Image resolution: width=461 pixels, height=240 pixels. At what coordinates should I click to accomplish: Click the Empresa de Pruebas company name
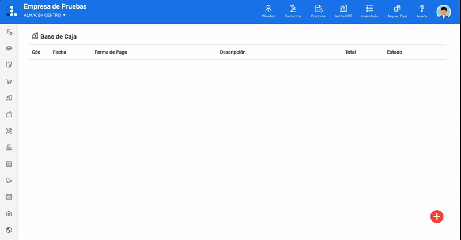tap(55, 6)
